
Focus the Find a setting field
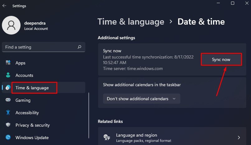[x=44, y=47]
